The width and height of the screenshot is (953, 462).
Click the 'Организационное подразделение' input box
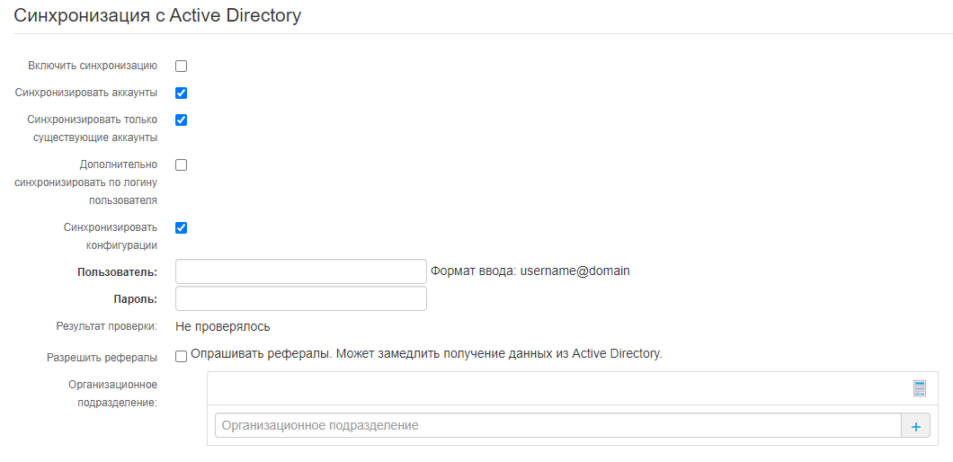coord(557,425)
